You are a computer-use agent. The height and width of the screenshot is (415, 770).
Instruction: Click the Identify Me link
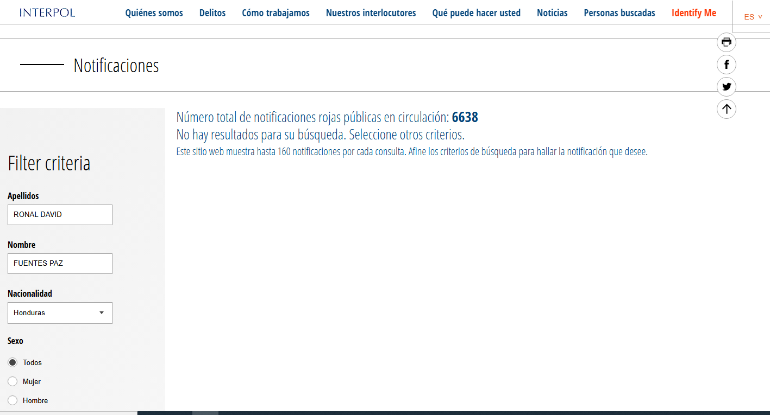coord(693,13)
